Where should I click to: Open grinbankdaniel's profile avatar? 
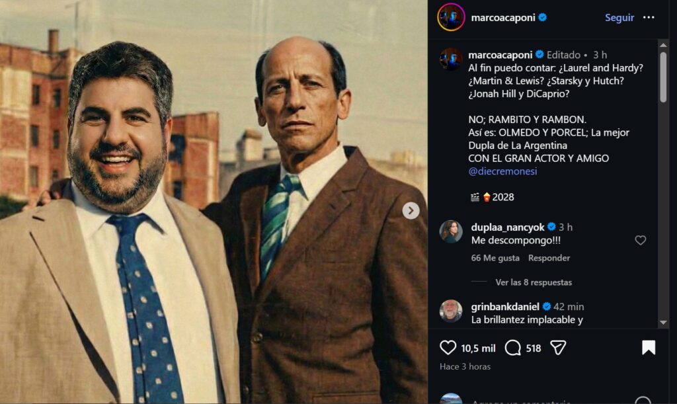[451, 311]
